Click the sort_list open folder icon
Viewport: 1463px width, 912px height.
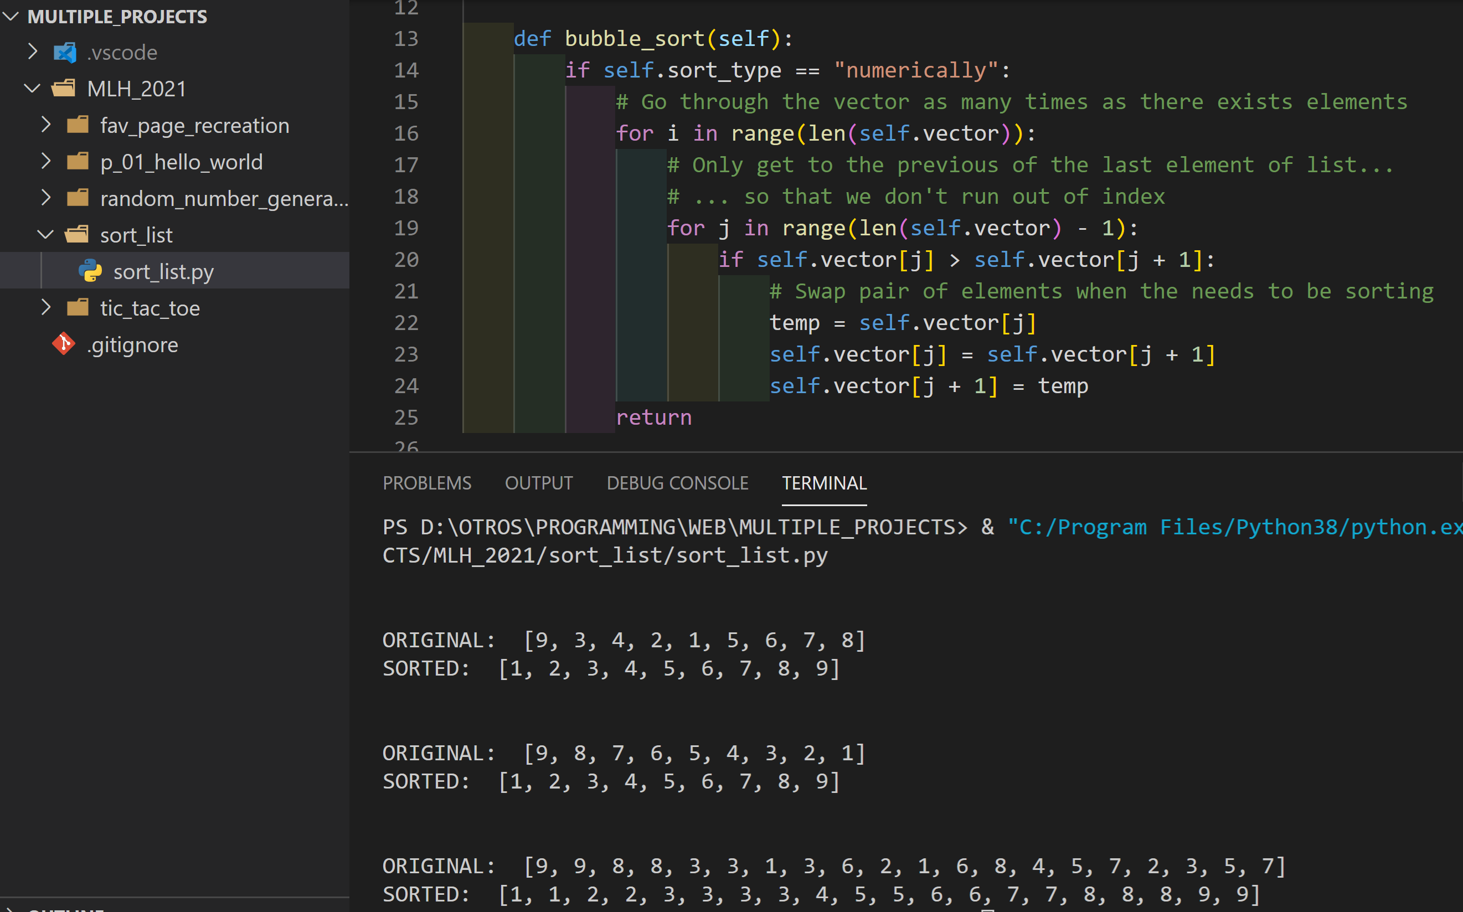[76, 235]
